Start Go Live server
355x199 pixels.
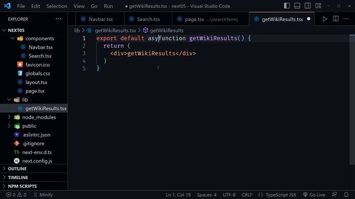tap(314, 195)
